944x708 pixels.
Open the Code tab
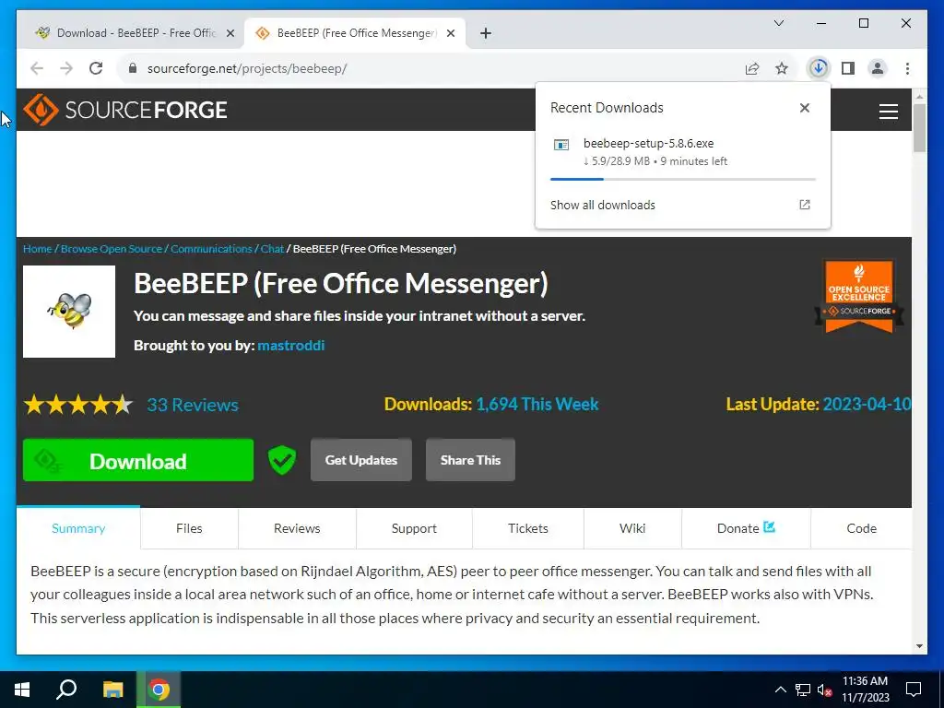pyautogui.click(x=862, y=528)
